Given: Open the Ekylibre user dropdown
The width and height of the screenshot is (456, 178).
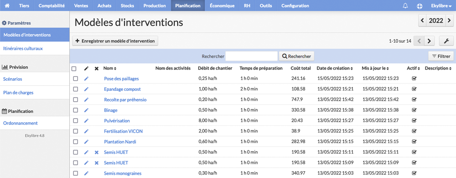Looking at the screenshot, I should tap(441, 5).
